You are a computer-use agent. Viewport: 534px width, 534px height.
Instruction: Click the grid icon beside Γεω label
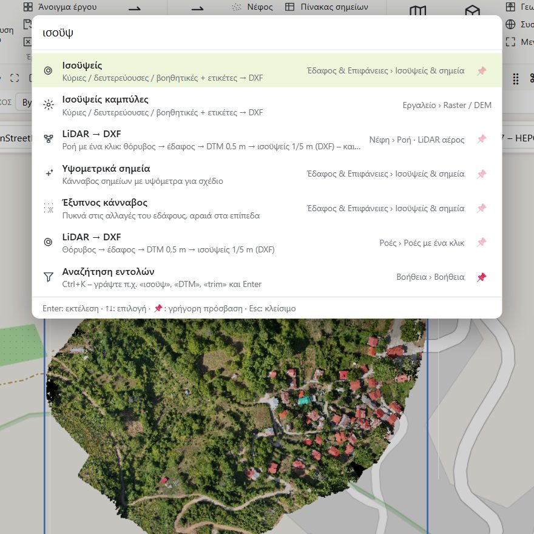(510, 7)
